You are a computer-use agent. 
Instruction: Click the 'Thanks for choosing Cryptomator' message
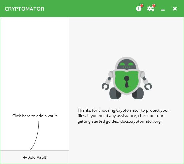(123, 116)
